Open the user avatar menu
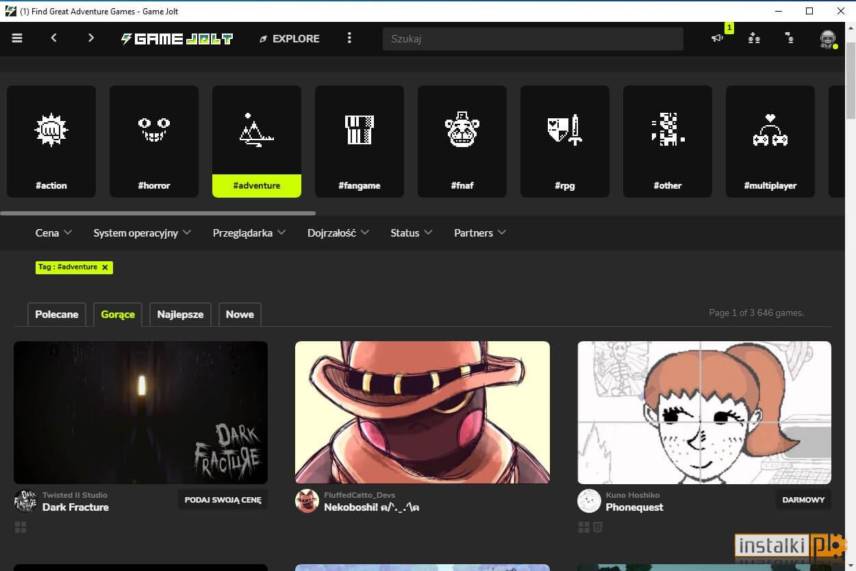This screenshot has height=571, width=856. coord(828,39)
